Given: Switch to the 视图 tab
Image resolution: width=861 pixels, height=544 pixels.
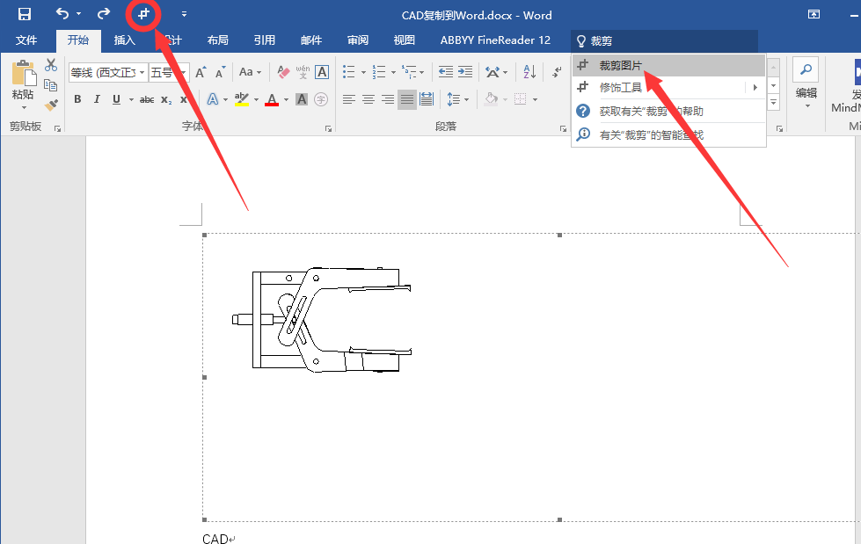Looking at the screenshot, I should pos(405,40).
